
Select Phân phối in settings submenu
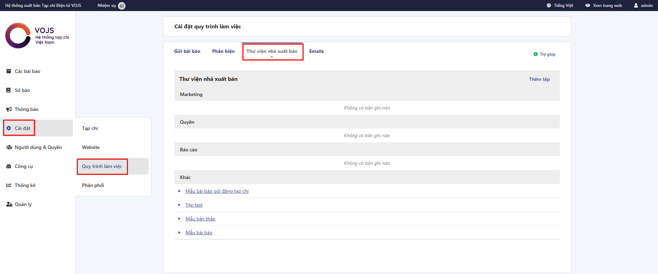tap(93, 185)
